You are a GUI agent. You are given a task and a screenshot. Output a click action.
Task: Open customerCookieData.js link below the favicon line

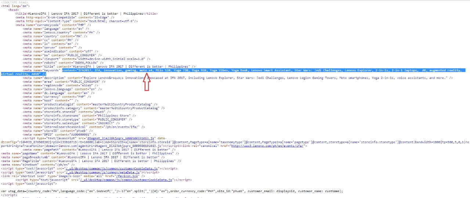point(127,180)
